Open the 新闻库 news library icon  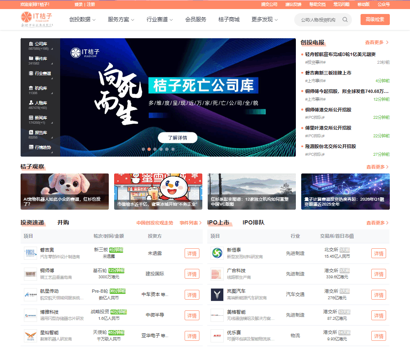[30, 117]
